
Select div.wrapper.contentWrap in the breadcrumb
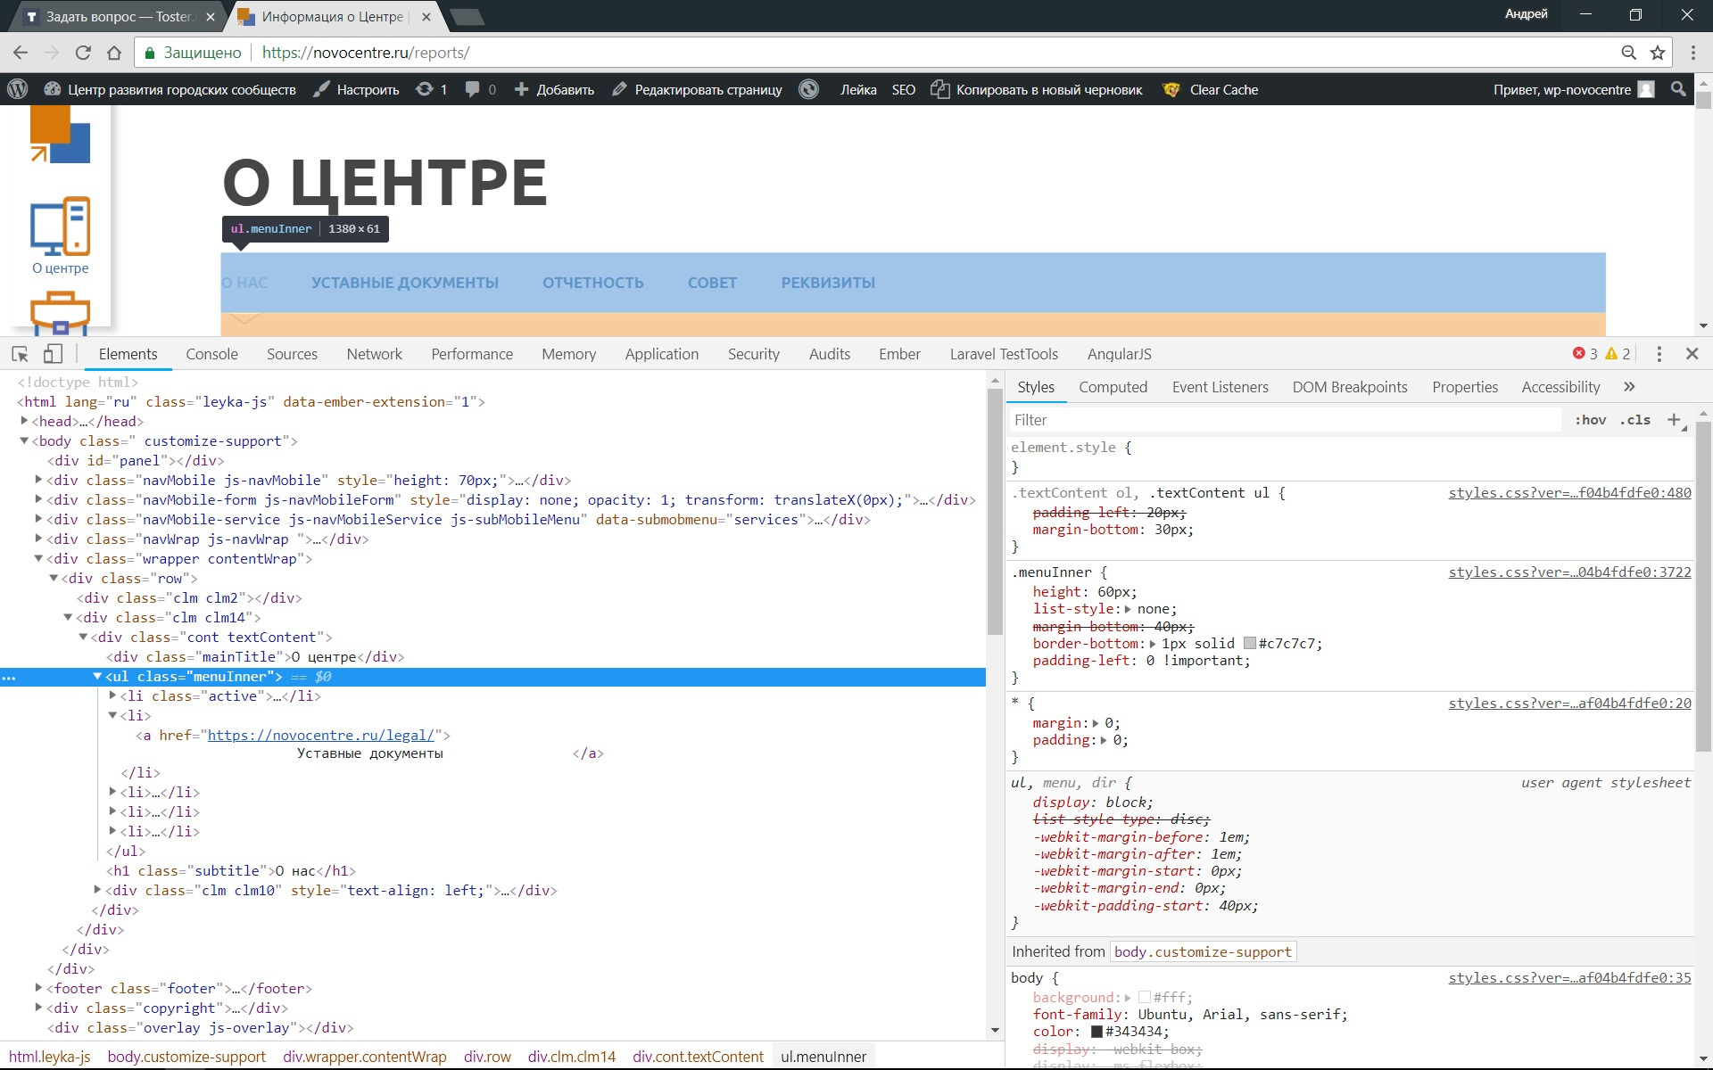pyautogui.click(x=364, y=1057)
